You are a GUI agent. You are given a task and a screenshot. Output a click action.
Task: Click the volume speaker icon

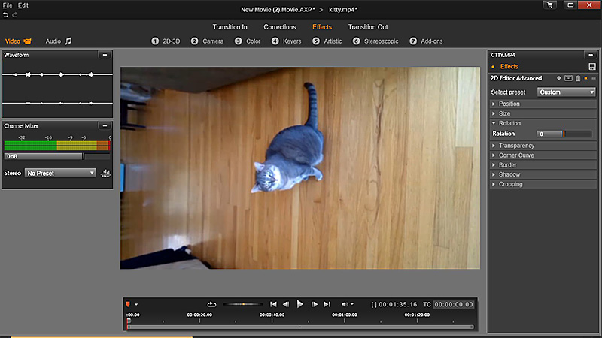coord(345,304)
